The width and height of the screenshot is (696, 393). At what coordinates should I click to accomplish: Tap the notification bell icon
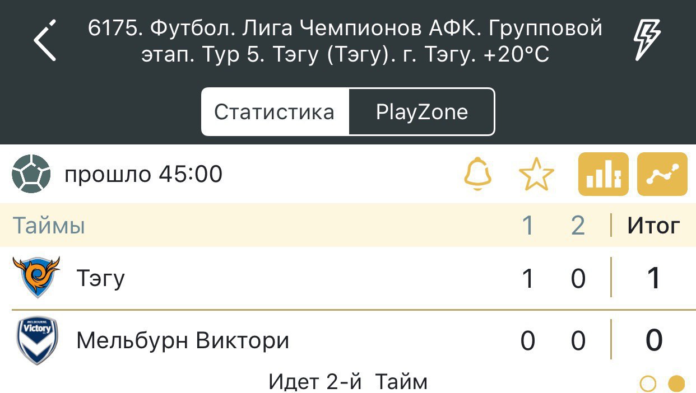(x=477, y=175)
